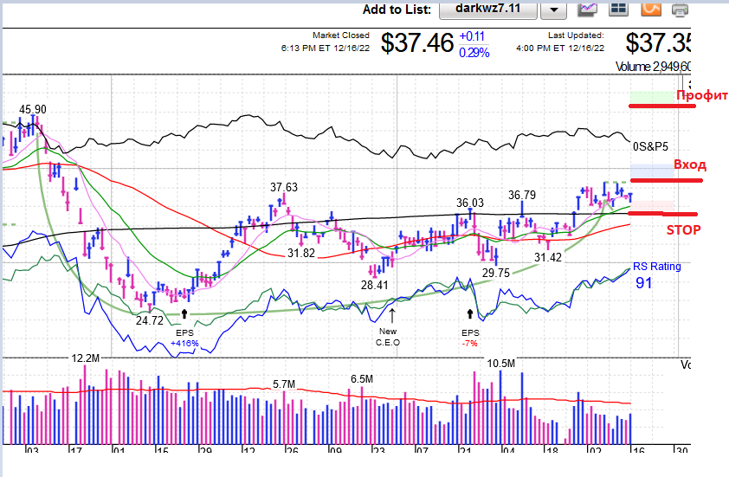Screen dimensions: 729x477
Task: Select the darkwz7.11 list button
Action: [x=489, y=10]
